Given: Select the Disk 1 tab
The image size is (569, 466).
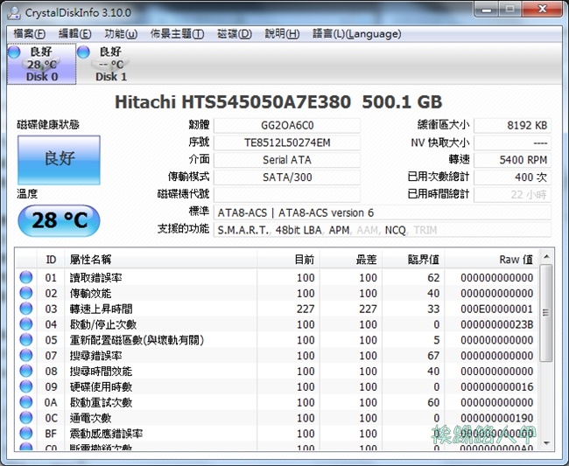Looking at the screenshot, I should (x=110, y=64).
